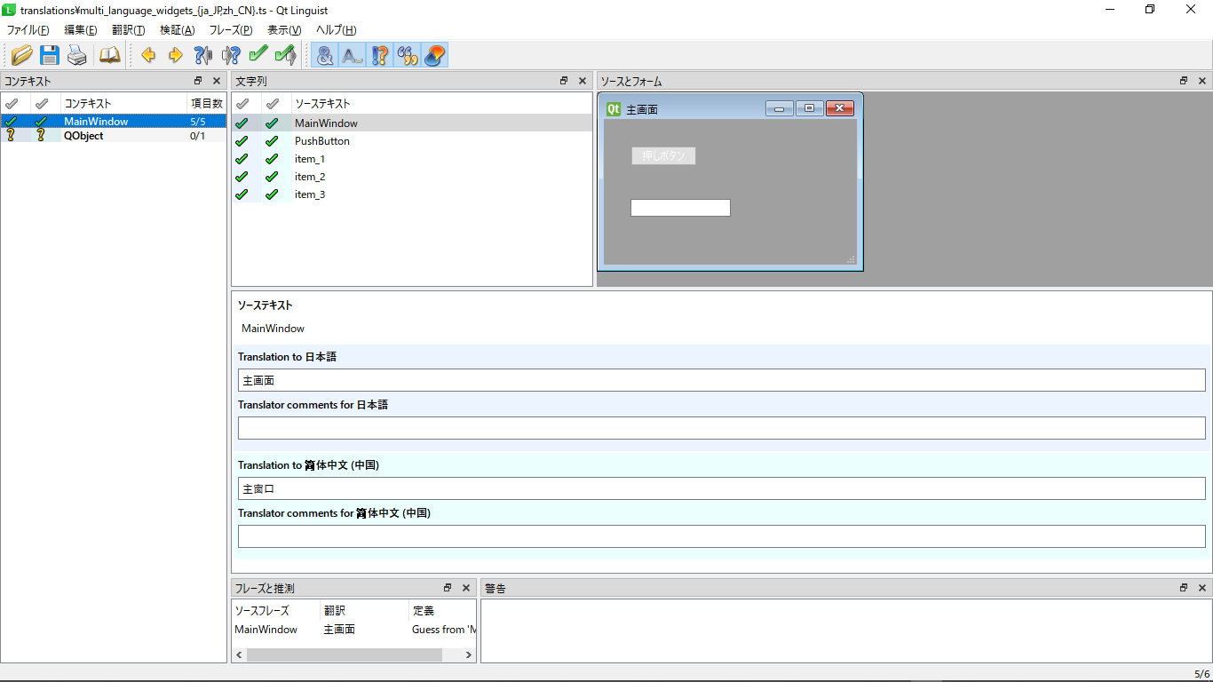Open the 編集 menu
This screenshot has height=682, width=1213.
point(80,30)
